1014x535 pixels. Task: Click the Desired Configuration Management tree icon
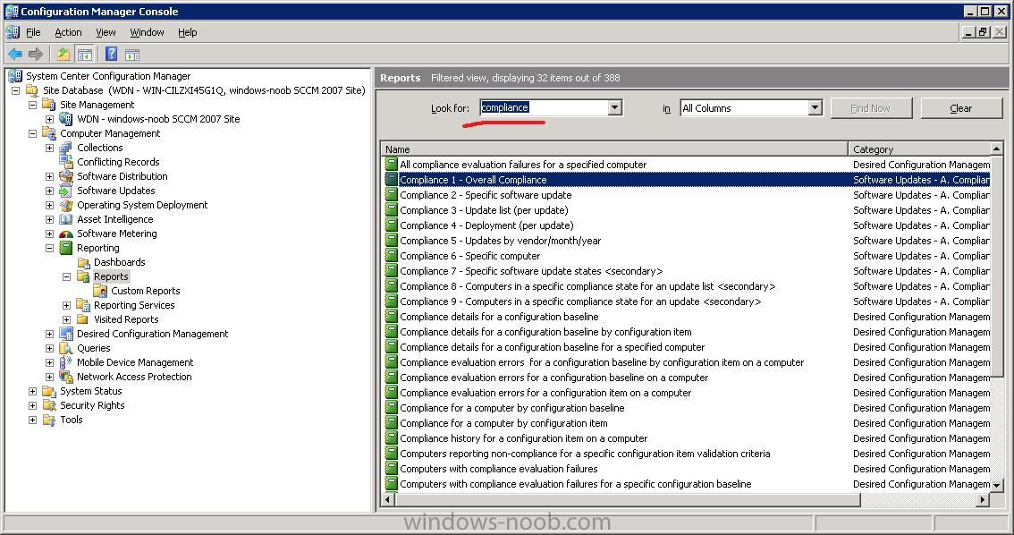[x=66, y=334]
